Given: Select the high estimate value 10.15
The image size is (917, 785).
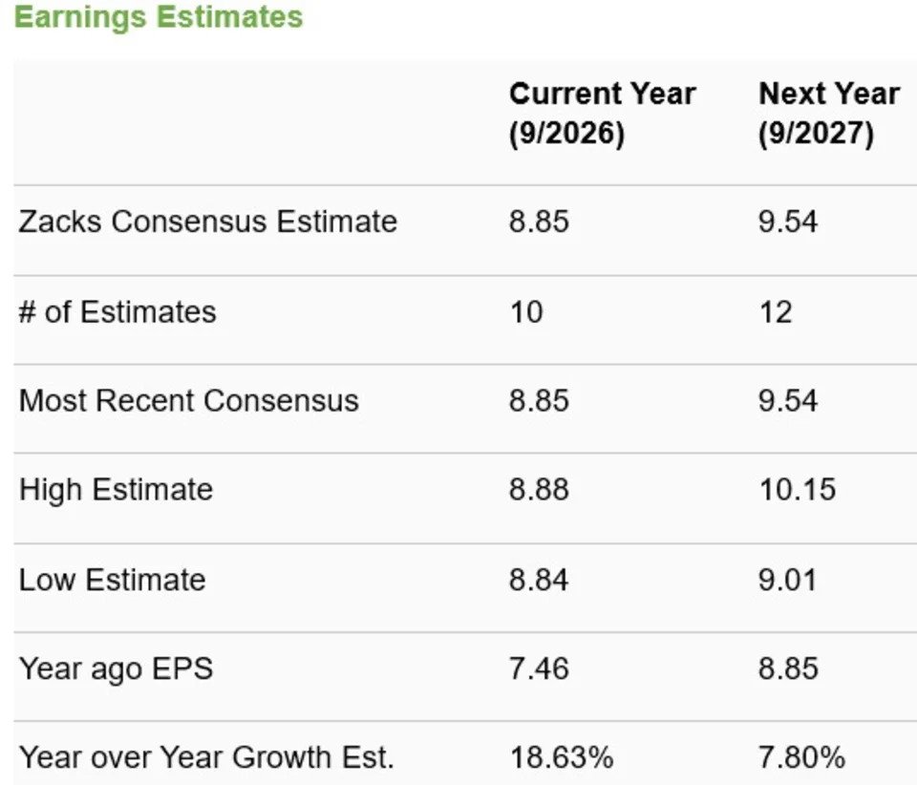Looking at the screenshot, I should tap(798, 489).
